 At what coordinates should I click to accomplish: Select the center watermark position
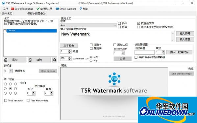point(11,89)
